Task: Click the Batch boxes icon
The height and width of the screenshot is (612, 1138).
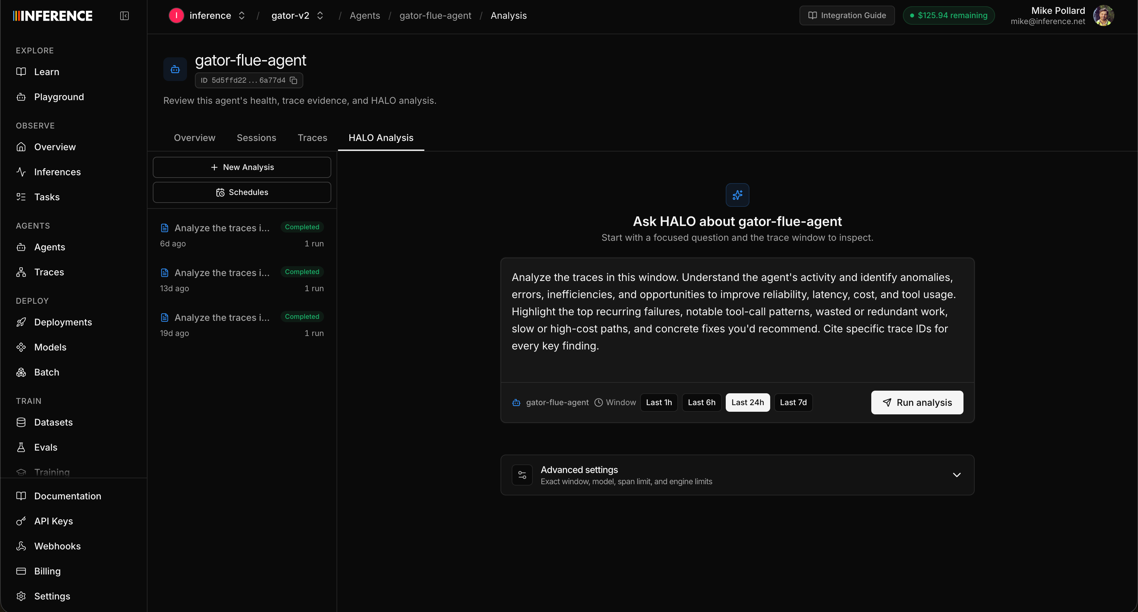Action: coord(21,372)
